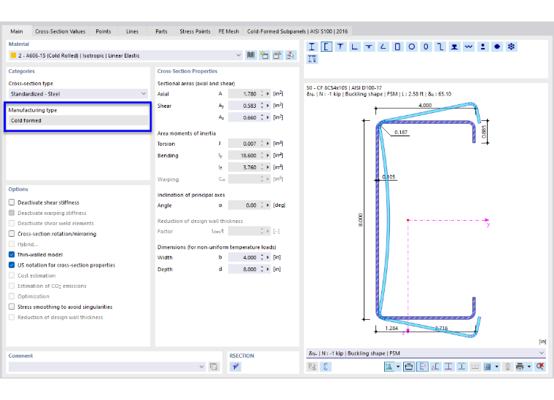Enable Deactivate shear stiffness checkbox
The image size is (554, 400).
click(12, 203)
